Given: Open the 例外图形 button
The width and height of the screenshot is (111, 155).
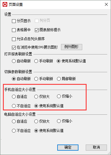Looking at the screenshot, I should point(71,47).
